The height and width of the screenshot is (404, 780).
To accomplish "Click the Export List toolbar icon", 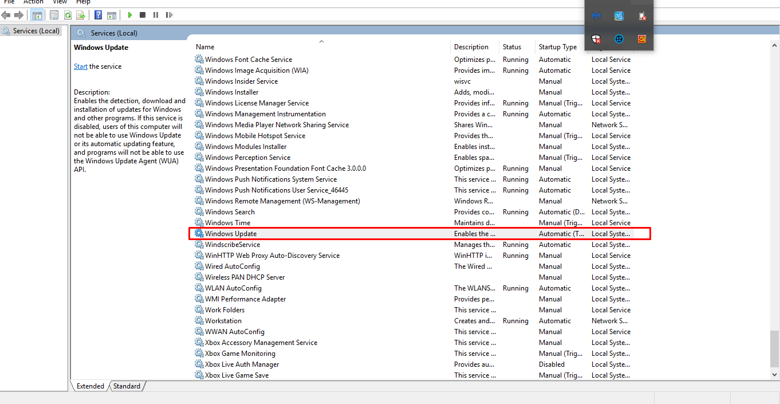I will (x=81, y=15).
